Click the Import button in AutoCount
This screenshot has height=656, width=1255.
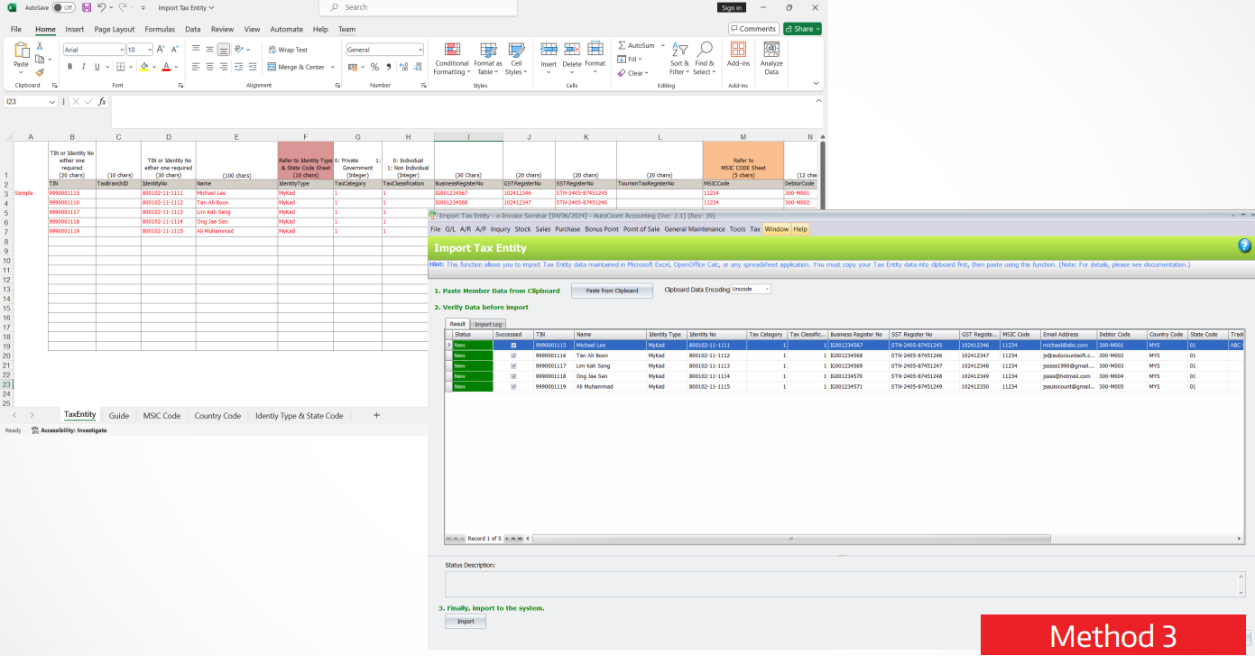point(466,622)
